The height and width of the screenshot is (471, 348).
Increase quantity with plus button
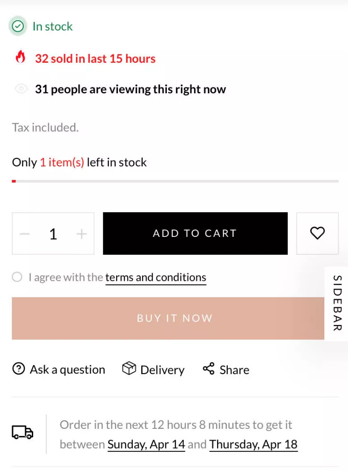click(82, 234)
